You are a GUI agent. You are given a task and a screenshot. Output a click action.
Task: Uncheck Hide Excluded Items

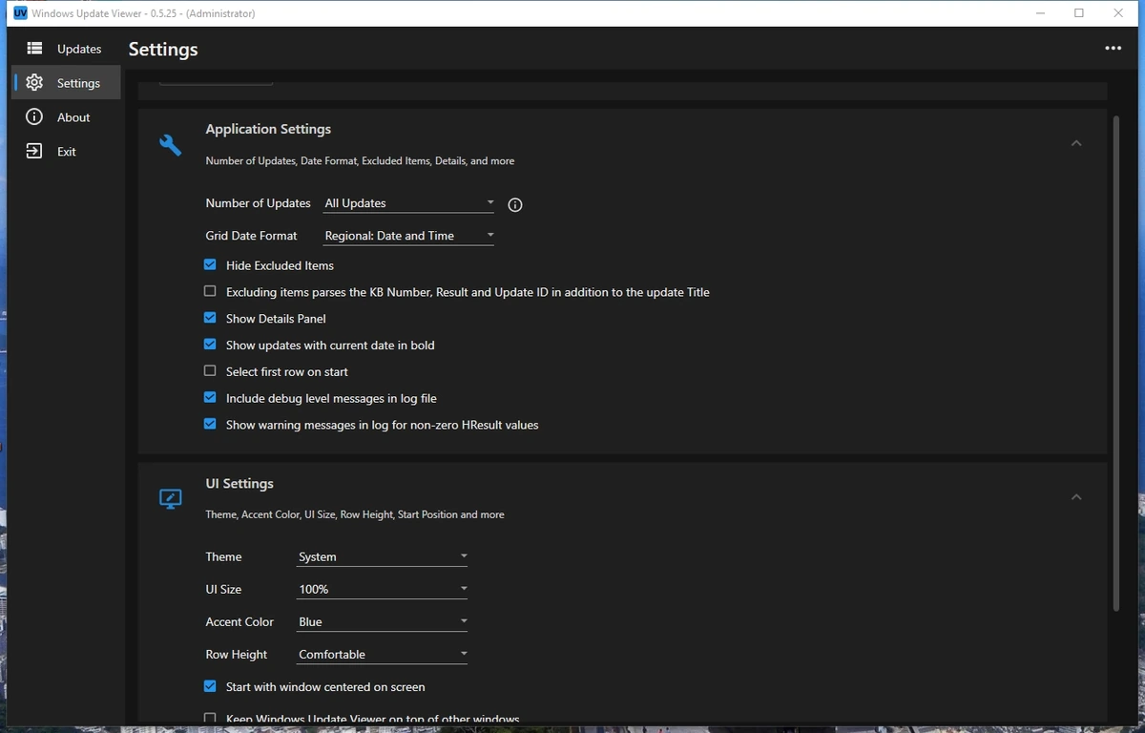pos(210,265)
